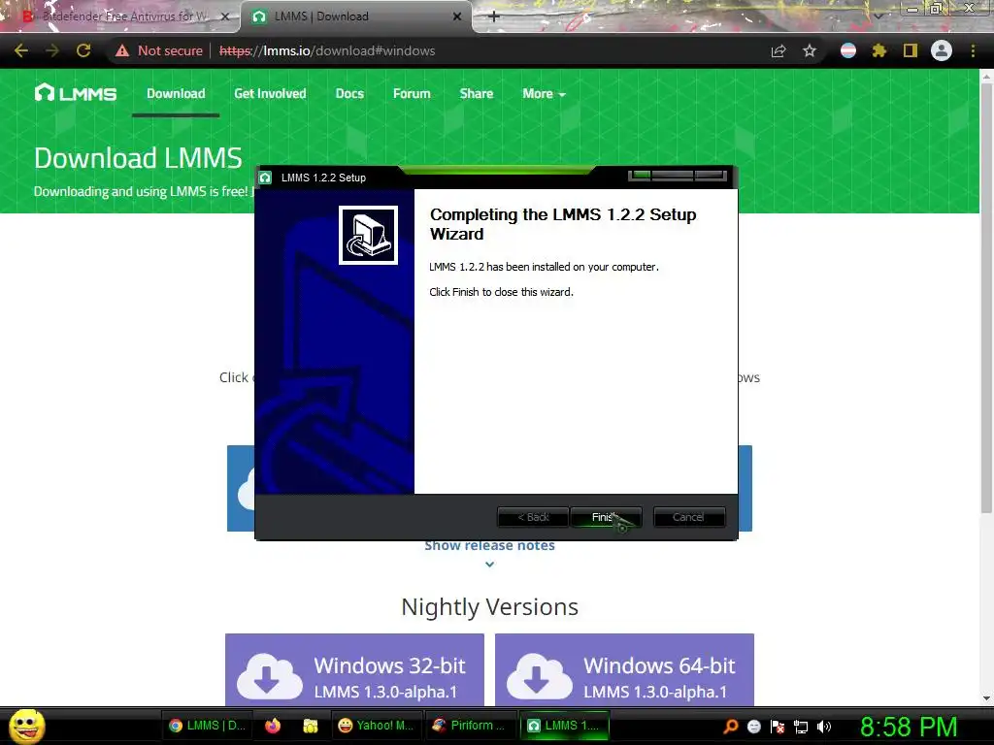Click the LMMS icon in Setup title bar
This screenshot has width=994, height=745.
click(x=266, y=178)
